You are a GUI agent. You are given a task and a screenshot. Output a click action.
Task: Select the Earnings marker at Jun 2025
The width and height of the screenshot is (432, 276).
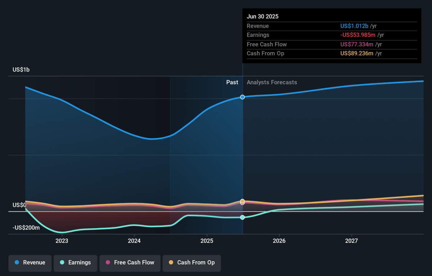[x=243, y=217]
